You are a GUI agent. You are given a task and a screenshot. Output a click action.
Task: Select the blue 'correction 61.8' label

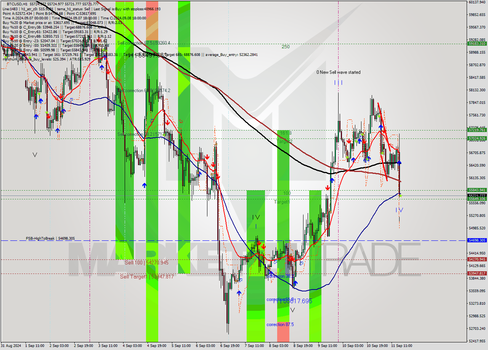pyautogui.click(x=280, y=300)
